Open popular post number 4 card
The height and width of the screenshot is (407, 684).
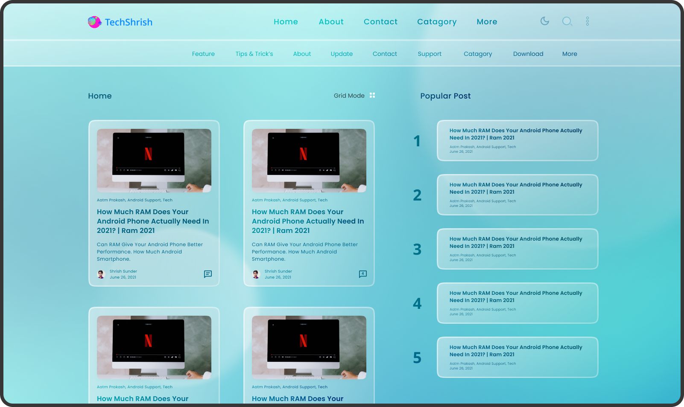tap(517, 303)
